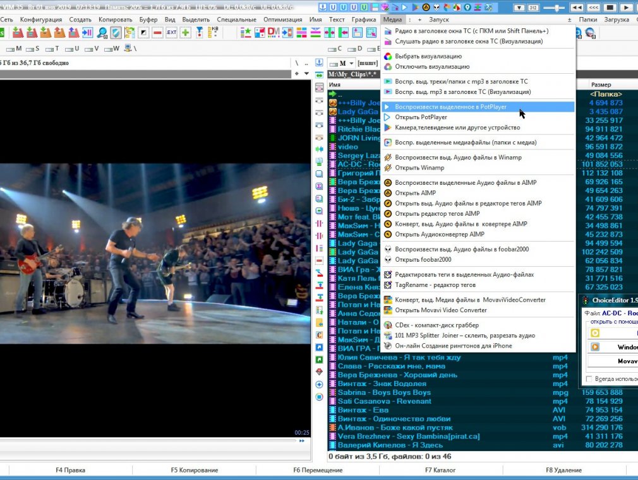638x480 pixels.
Task: Click the F8 Удаление button
Action: click(563, 470)
